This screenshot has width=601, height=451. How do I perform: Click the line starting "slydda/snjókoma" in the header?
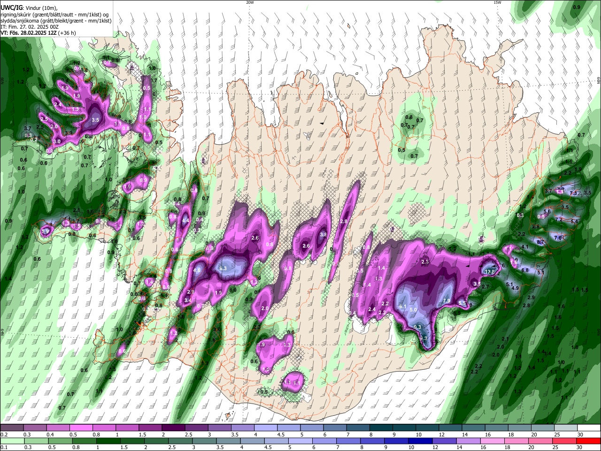pos(56,21)
